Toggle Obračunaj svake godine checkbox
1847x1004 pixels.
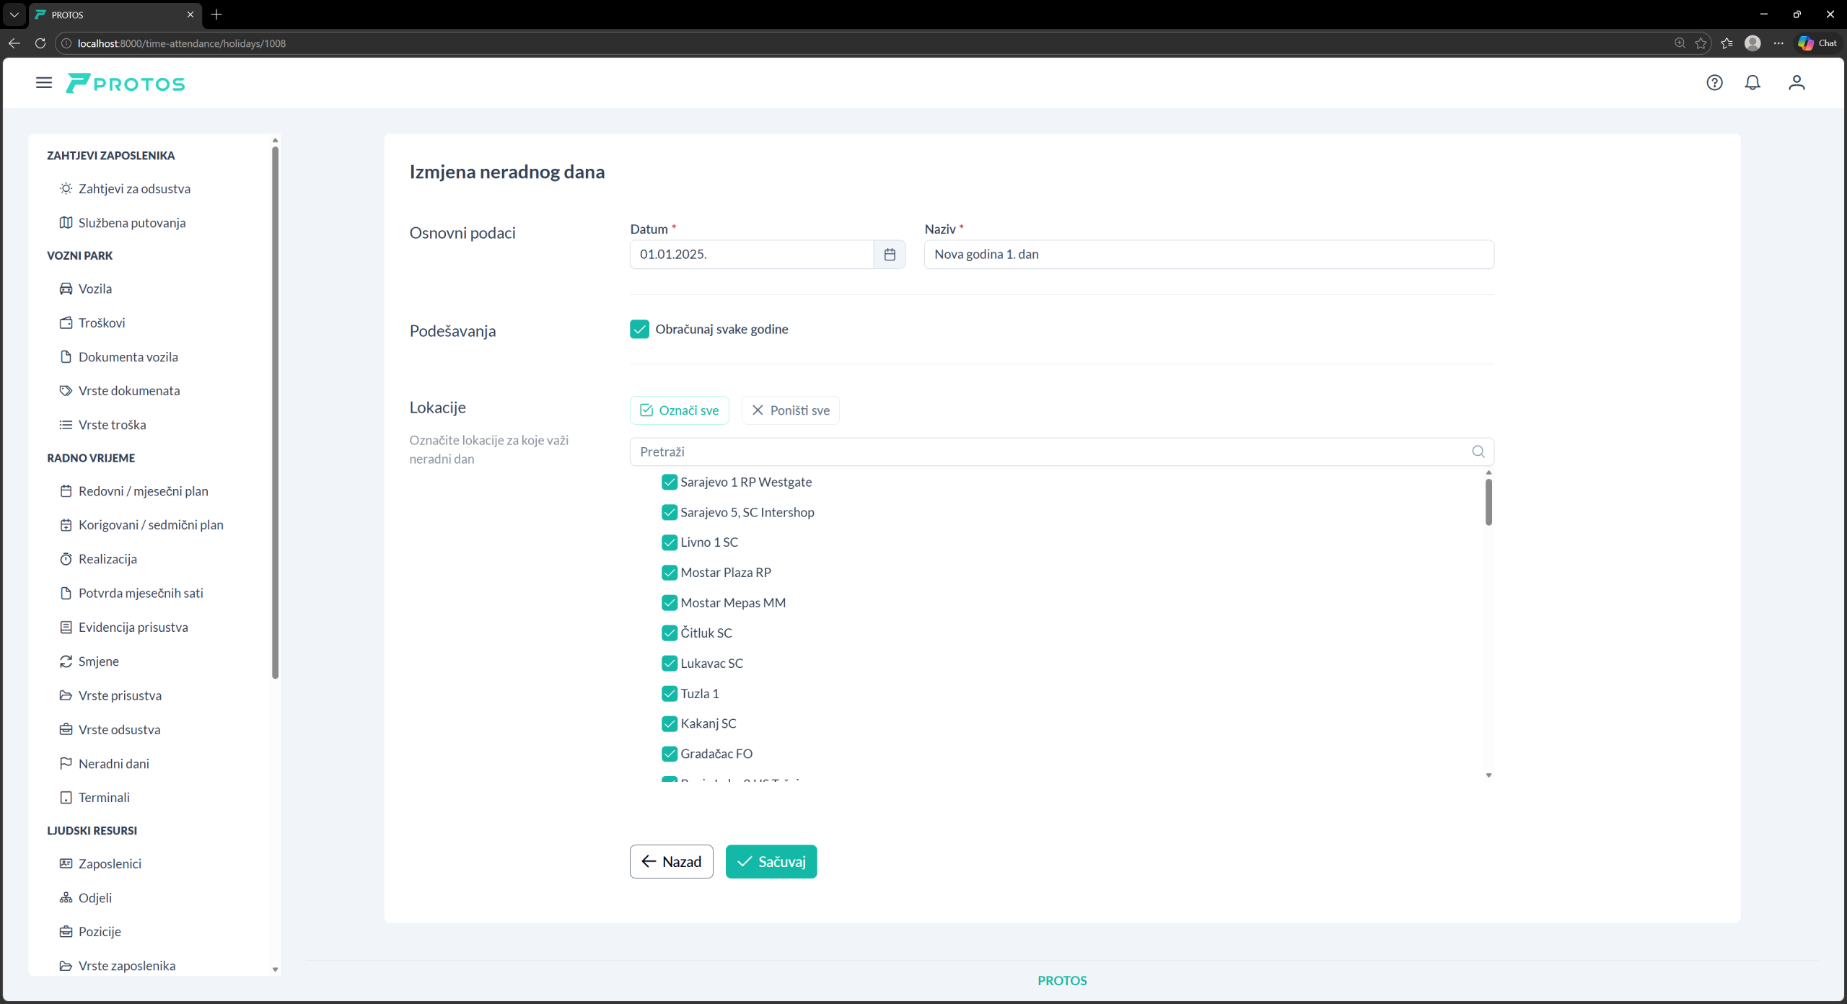[639, 330]
